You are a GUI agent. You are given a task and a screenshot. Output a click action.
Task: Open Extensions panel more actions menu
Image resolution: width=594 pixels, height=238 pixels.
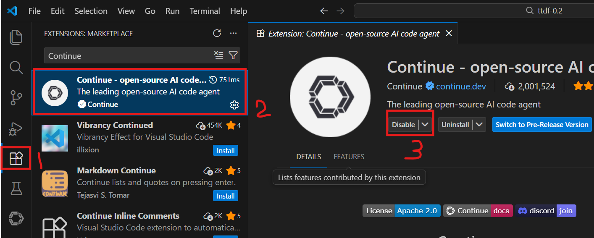pos(233,34)
